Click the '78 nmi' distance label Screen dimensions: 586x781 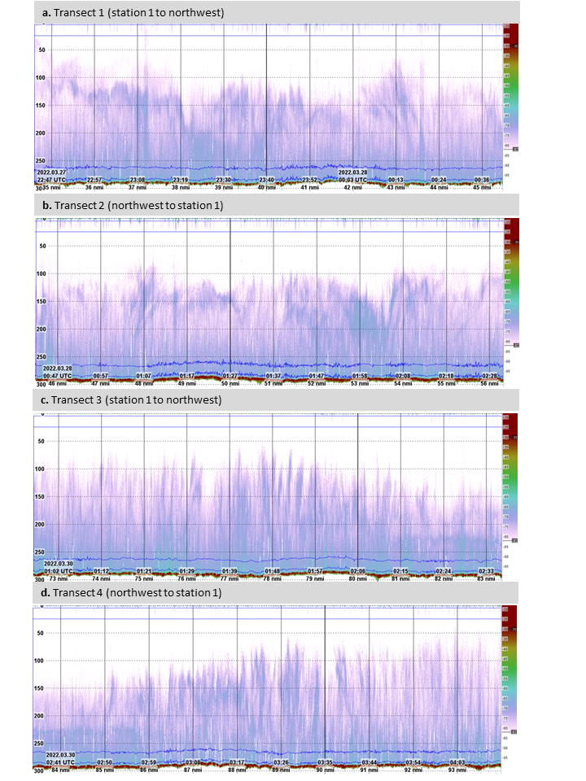tap(272, 578)
